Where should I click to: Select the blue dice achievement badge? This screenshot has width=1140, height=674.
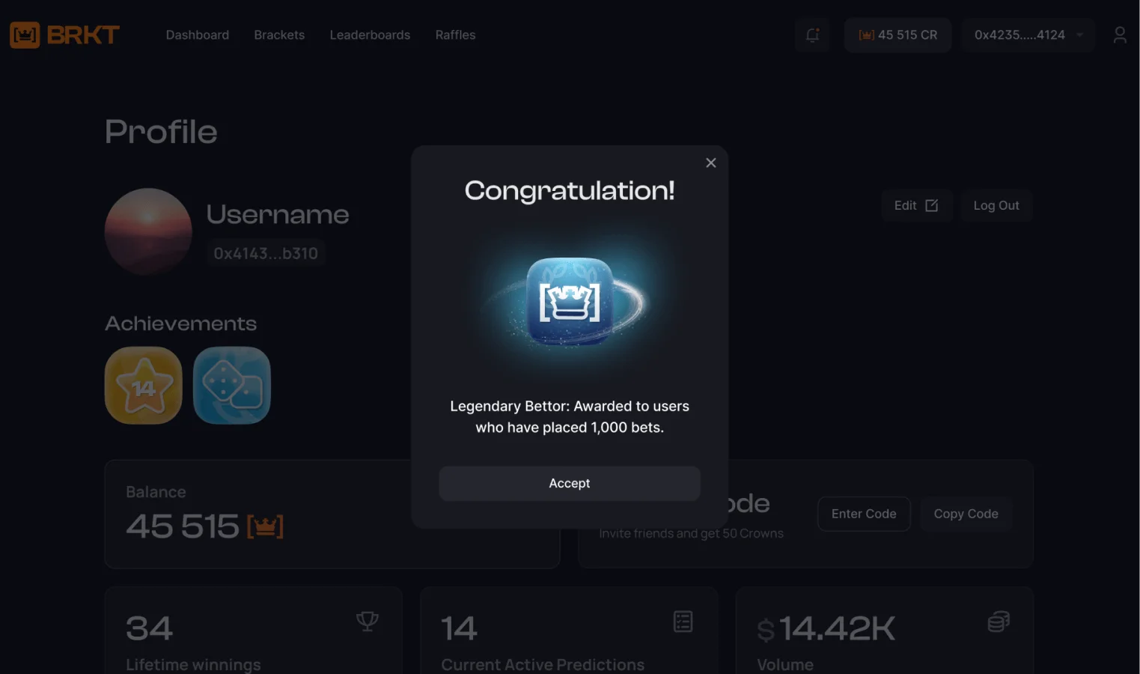coord(232,385)
